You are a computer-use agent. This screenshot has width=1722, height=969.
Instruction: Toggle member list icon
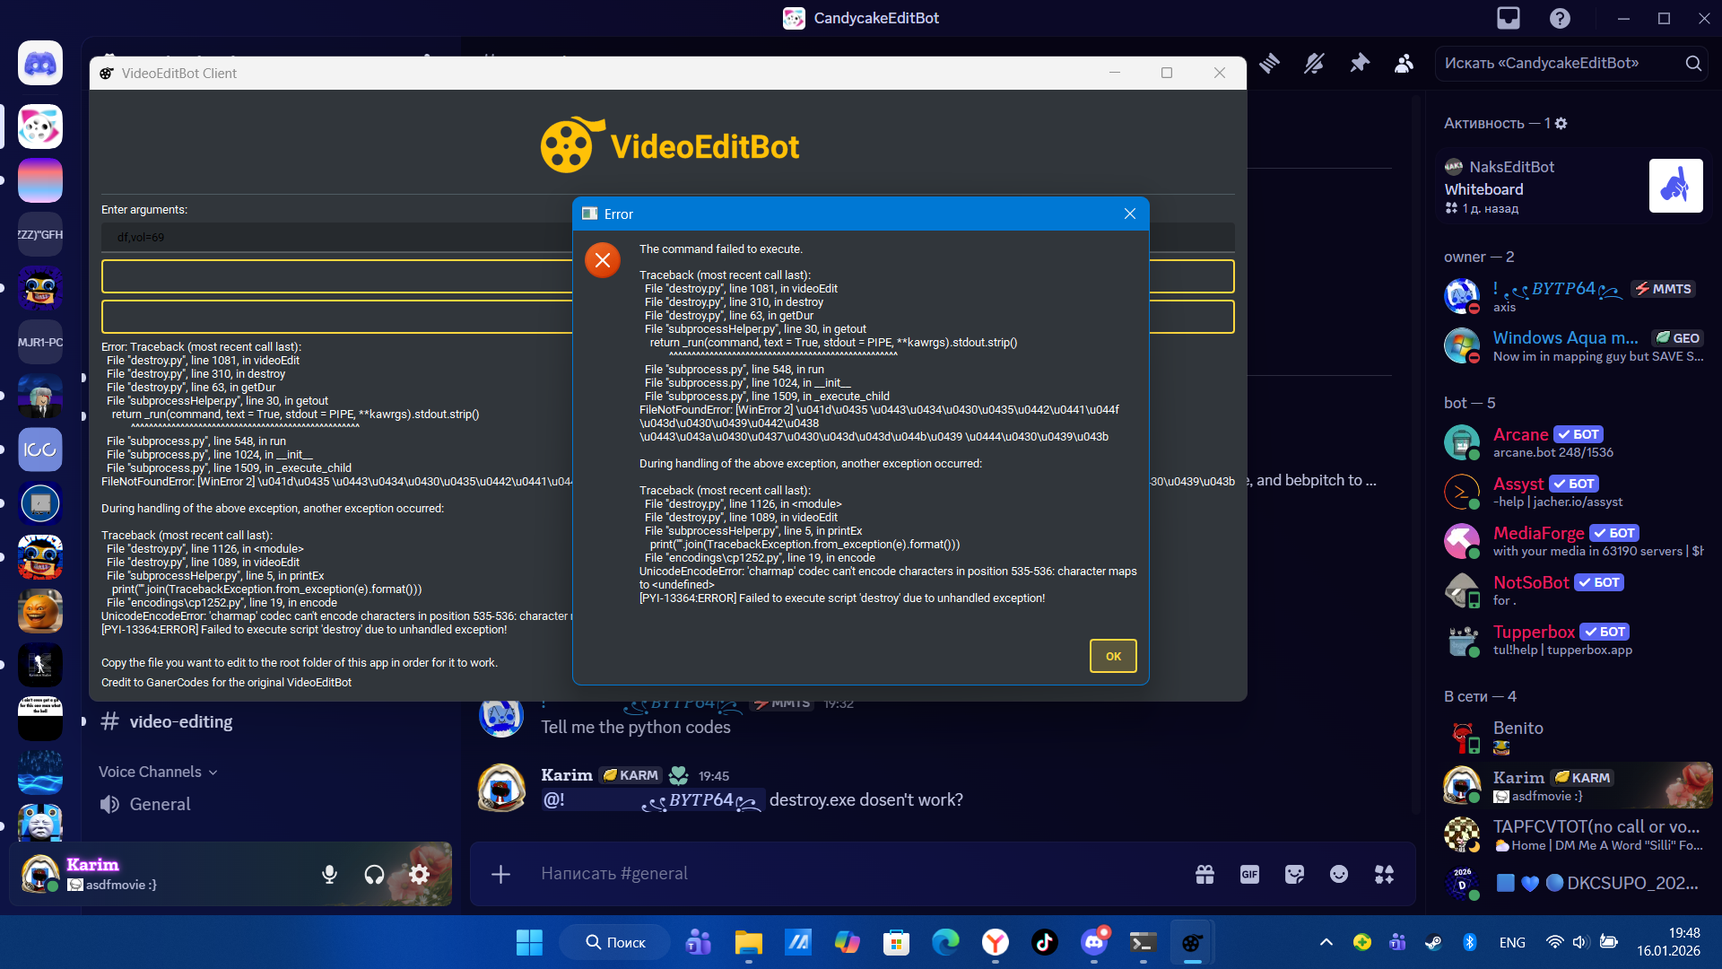[x=1404, y=63]
